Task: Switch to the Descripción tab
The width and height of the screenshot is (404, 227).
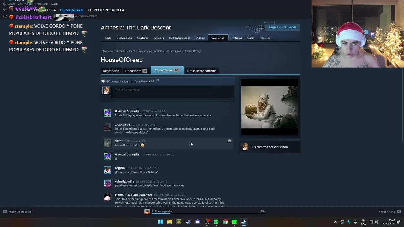Action: 111,71
